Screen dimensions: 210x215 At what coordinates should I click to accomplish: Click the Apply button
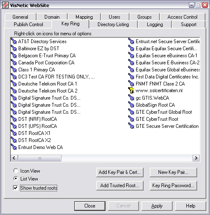click(x=157, y=206)
